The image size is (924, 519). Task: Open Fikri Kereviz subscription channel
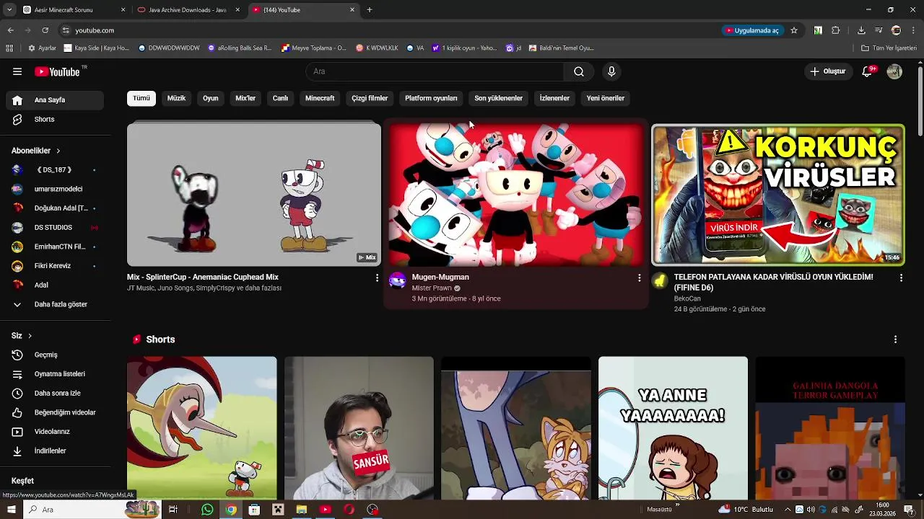point(55,266)
